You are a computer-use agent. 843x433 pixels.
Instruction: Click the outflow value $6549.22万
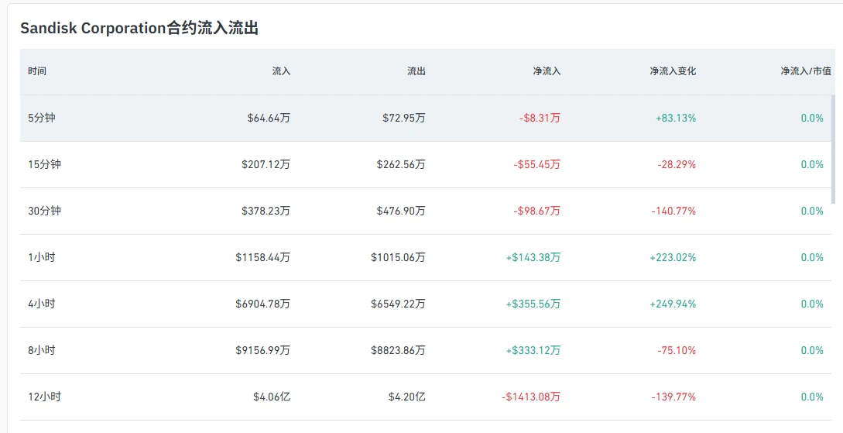tap(398, 304)
